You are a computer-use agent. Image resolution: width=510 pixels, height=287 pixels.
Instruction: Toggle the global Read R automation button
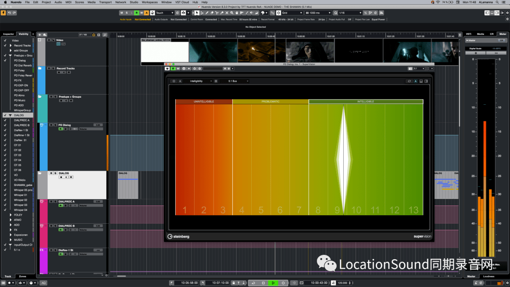[136, 13]
